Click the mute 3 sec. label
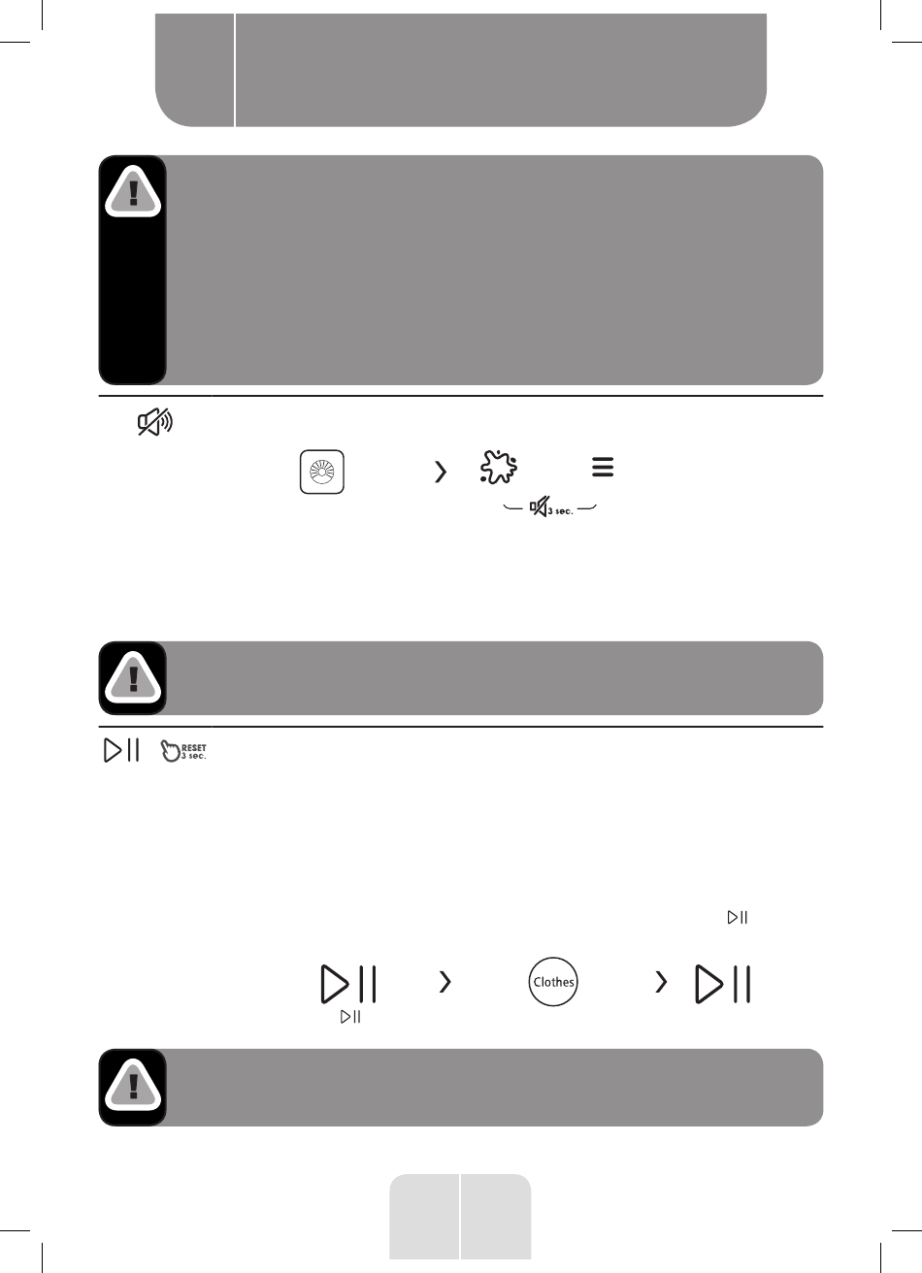 [x=551, y=507]
